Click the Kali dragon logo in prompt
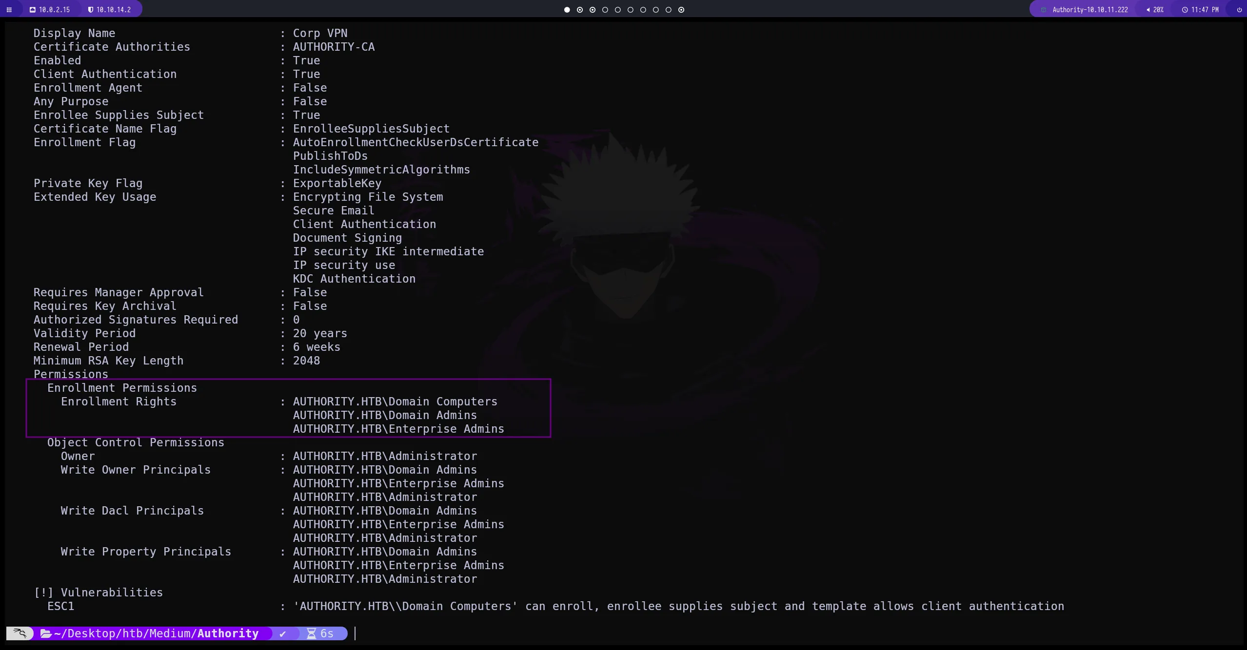This screenshot has height=650, width=1247. coord(20,633)
